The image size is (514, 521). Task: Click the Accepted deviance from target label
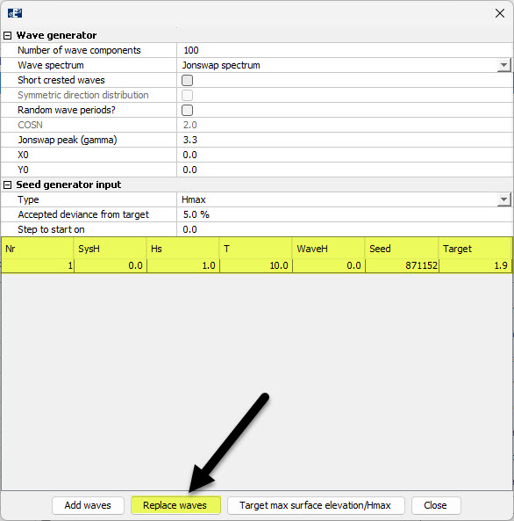coord(83,214)
